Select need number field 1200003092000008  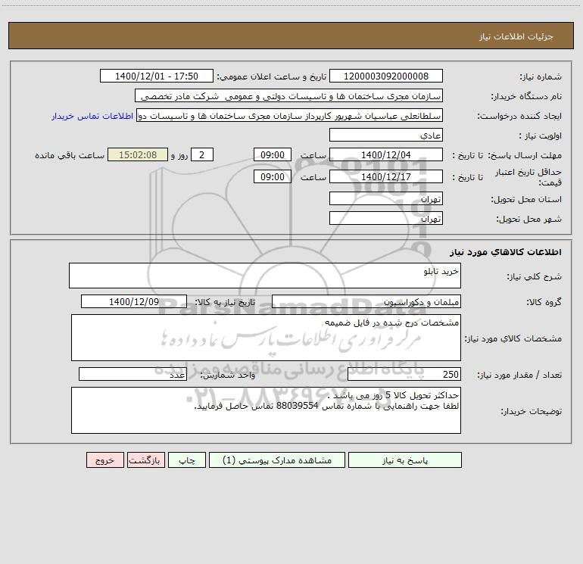(x=386, y=76)
